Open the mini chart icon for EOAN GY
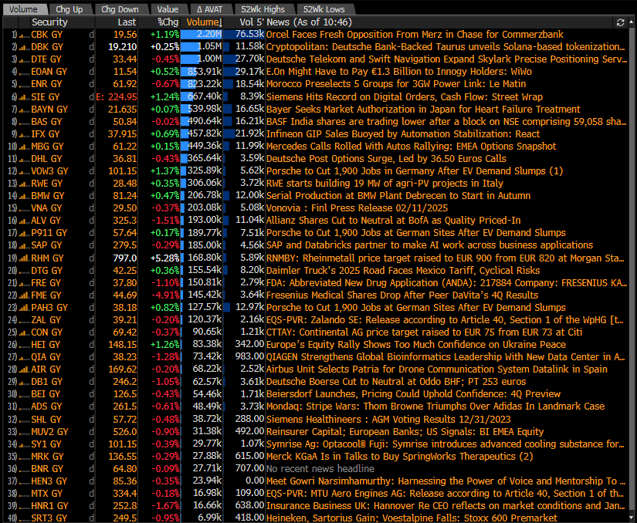This screenshot has height=523, width=637. tap(25, 72)
